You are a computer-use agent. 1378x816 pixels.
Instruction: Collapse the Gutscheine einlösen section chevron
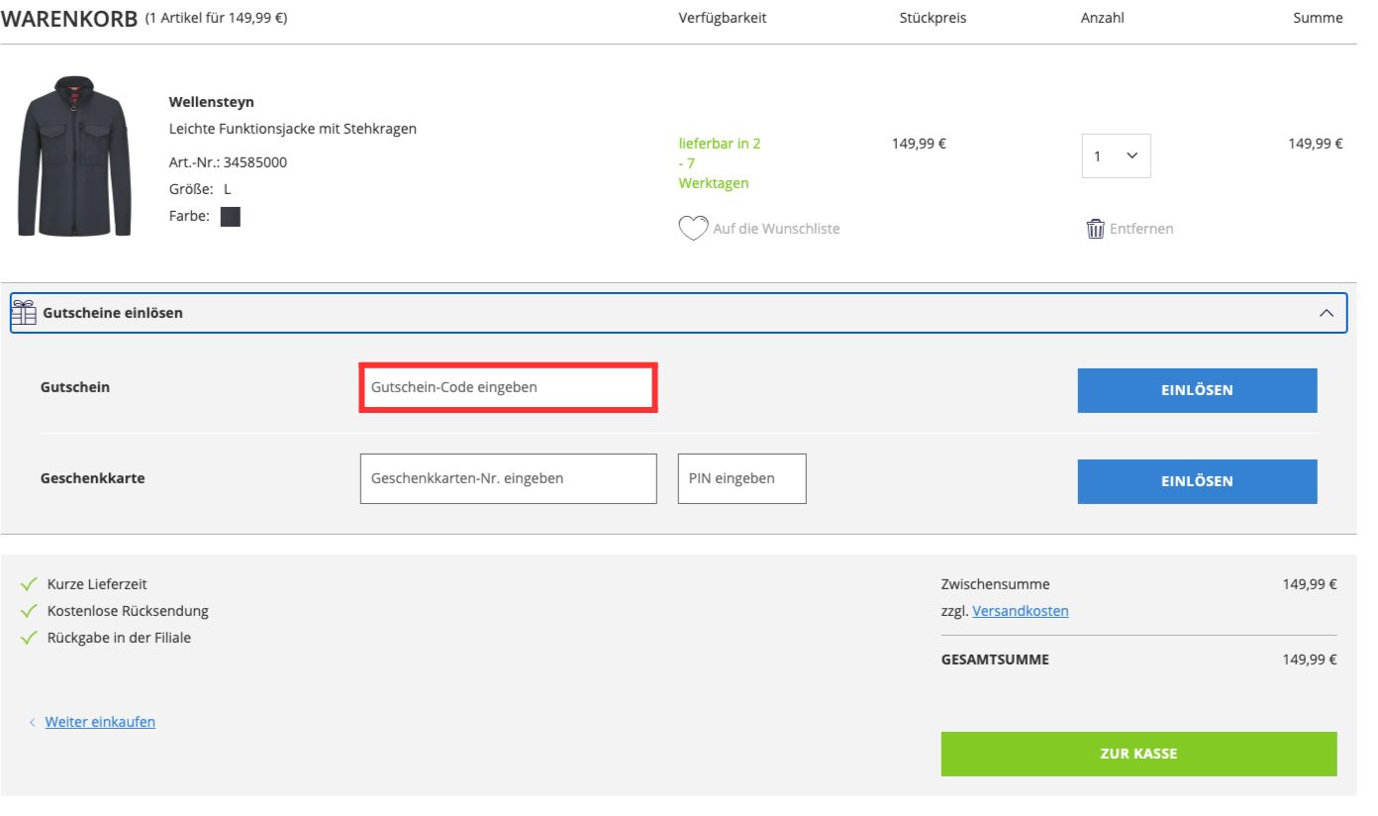pyautogui.click(x=1327, y=313)
